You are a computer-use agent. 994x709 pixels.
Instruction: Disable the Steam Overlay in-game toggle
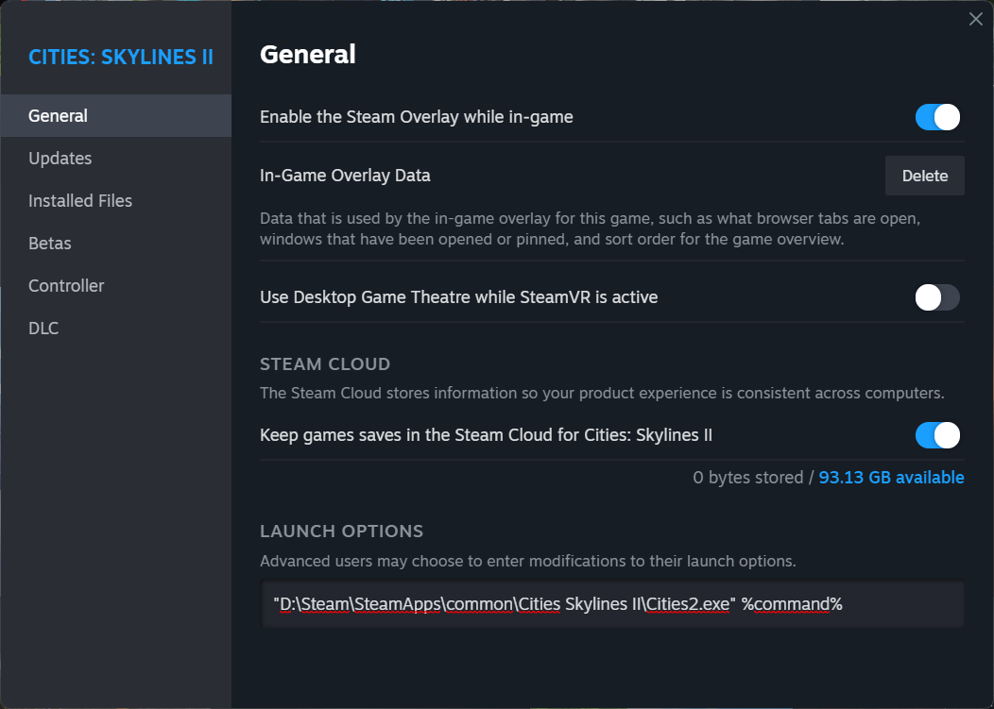(937, 117)
